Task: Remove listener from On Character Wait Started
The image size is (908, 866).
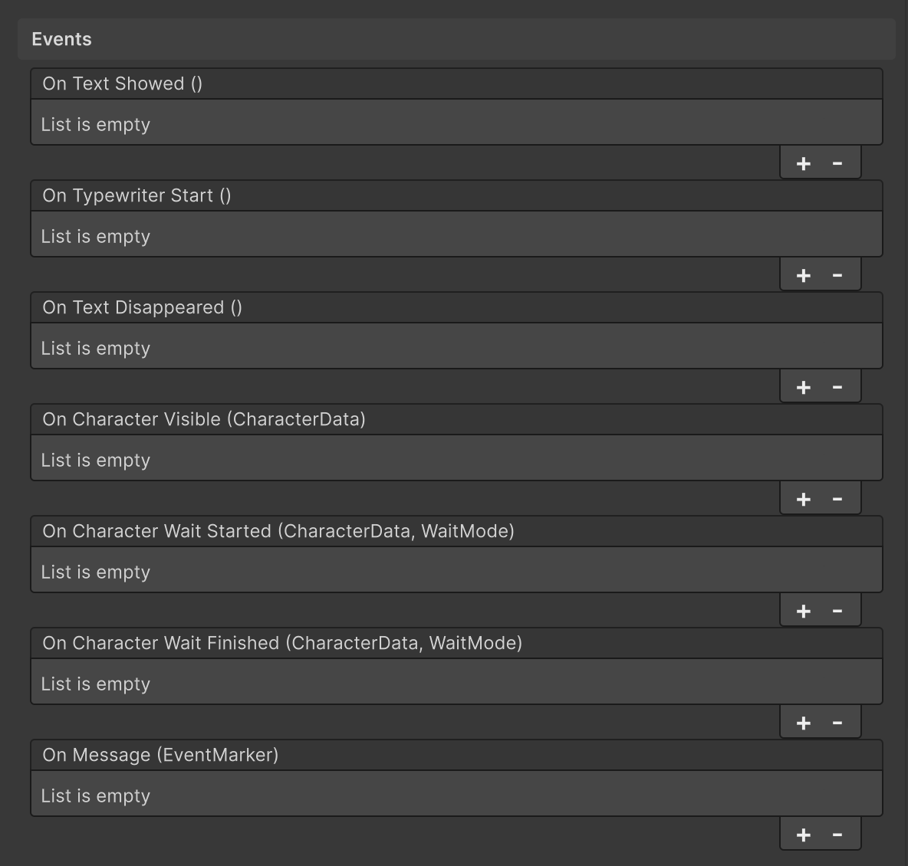Action: point(837,611)
